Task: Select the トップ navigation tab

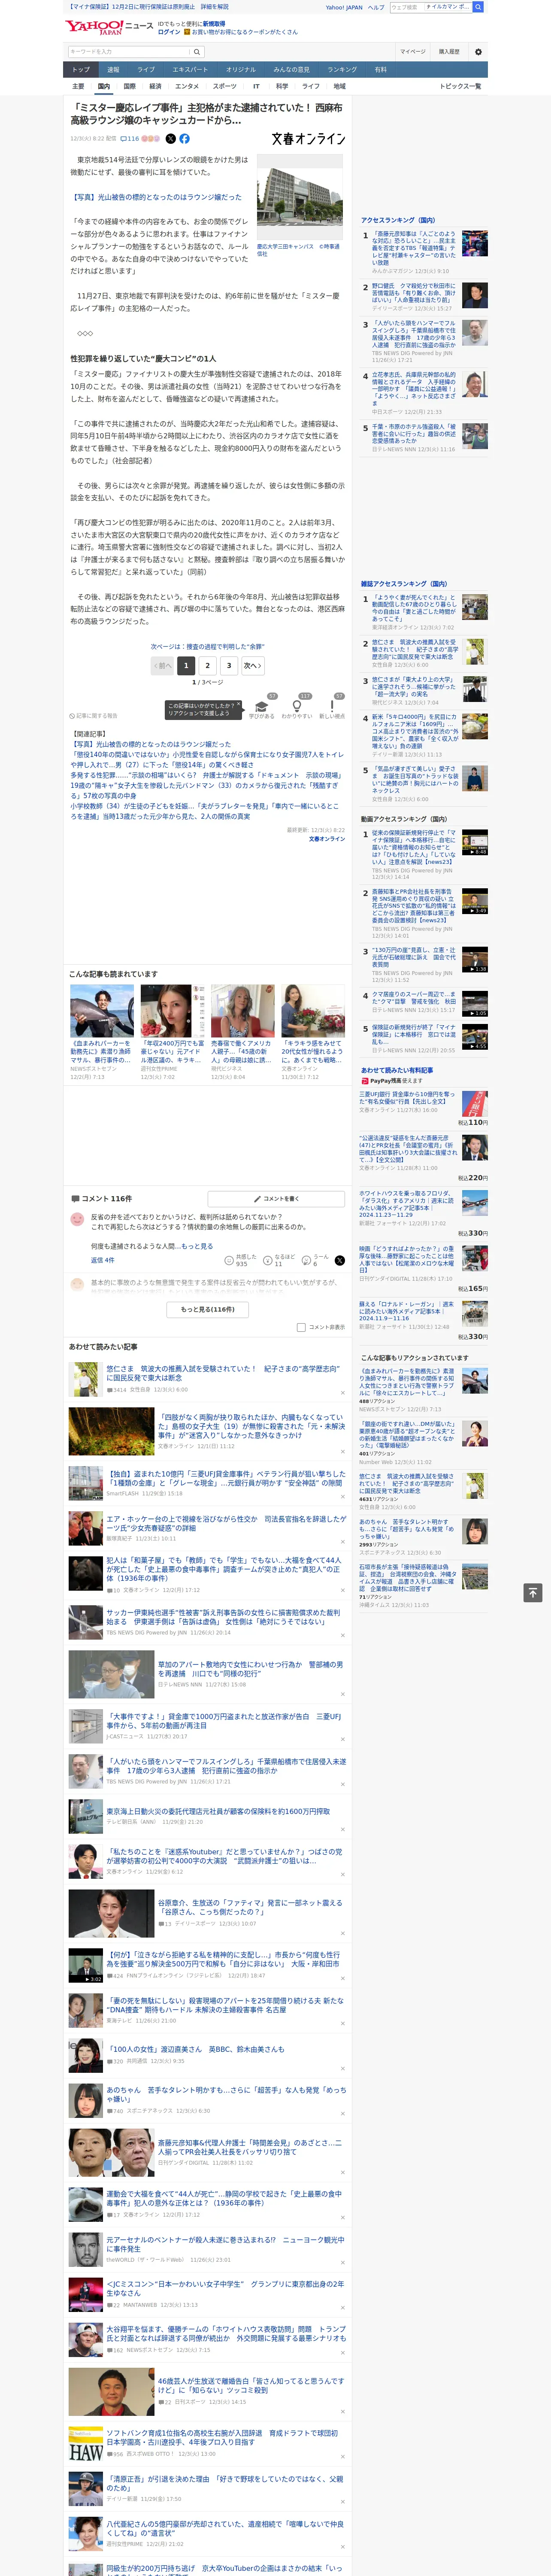Action: coord(81,70)
